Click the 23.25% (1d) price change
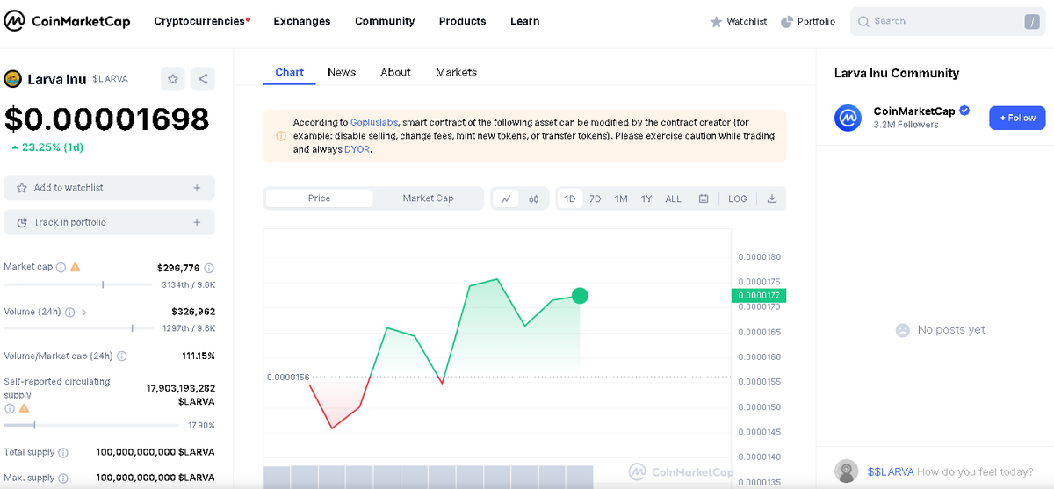 pyautogui.click(x=47, y=147)
